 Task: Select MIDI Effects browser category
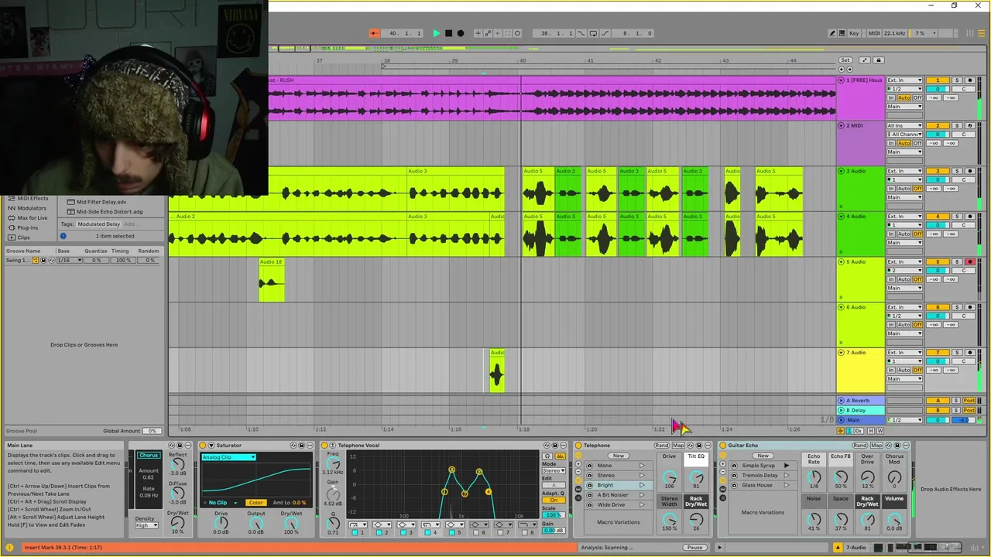33,199
